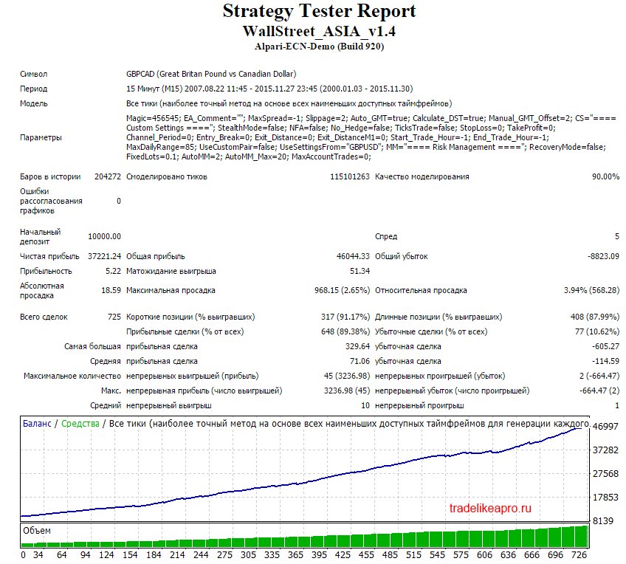Click the 15 Минут (M15) period value

point(269,89)
